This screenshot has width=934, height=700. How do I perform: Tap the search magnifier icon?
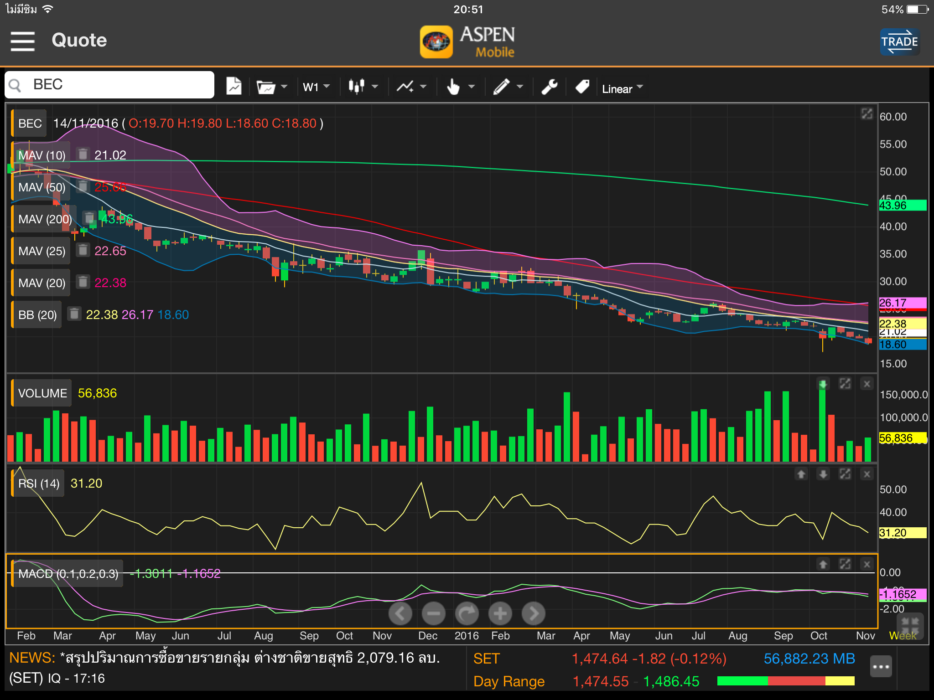(x=16, y=85)
